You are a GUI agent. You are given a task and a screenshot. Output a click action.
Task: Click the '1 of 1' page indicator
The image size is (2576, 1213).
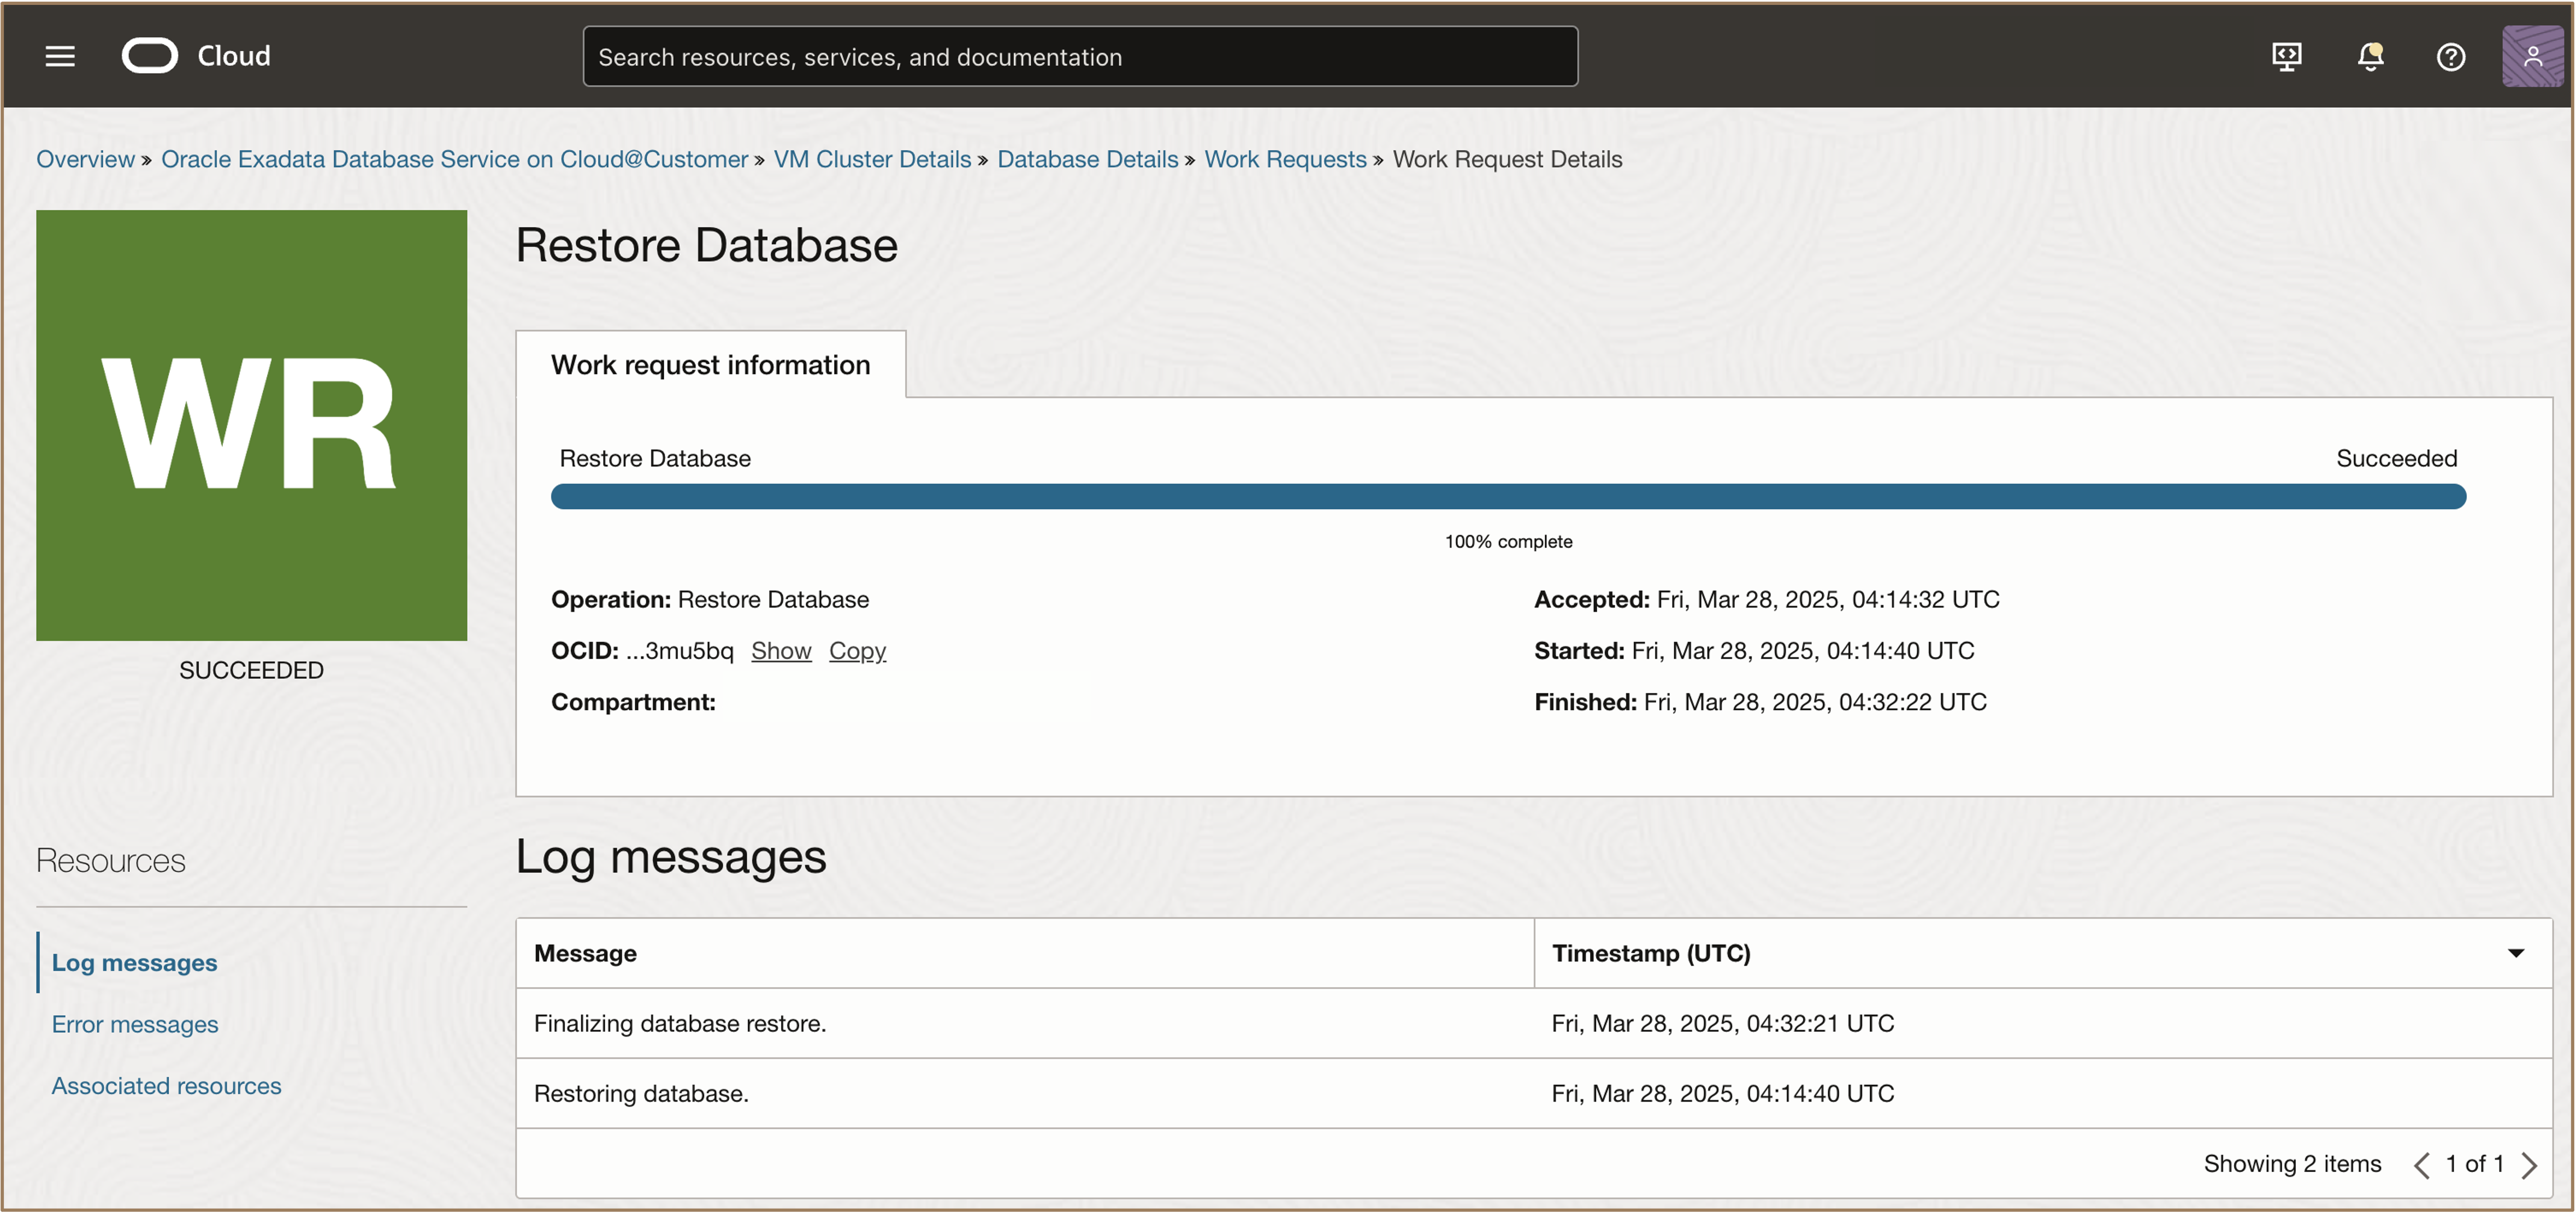click(x=2474, y=1164)
